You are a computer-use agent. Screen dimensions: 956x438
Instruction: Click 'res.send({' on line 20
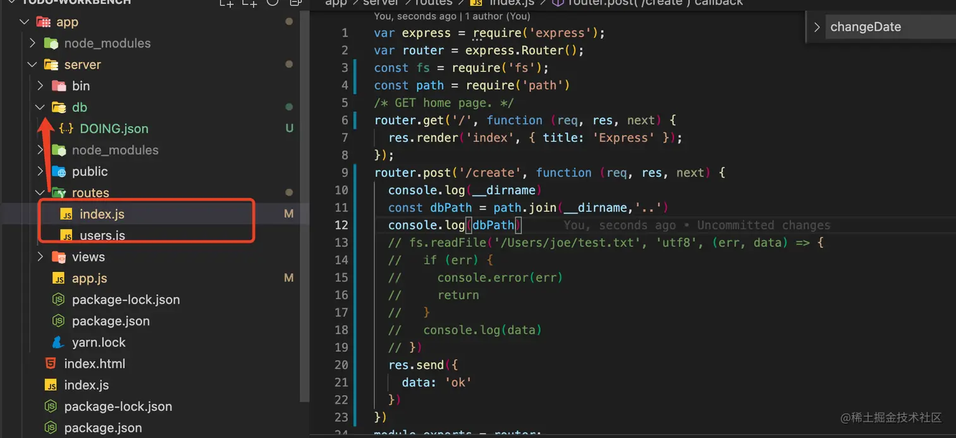(x=423, y=365)
